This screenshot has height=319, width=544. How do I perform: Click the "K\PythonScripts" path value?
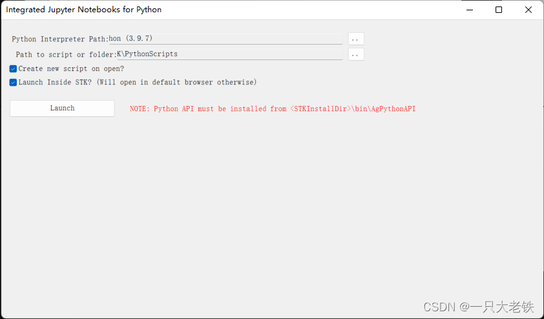[x=147, y=54]
